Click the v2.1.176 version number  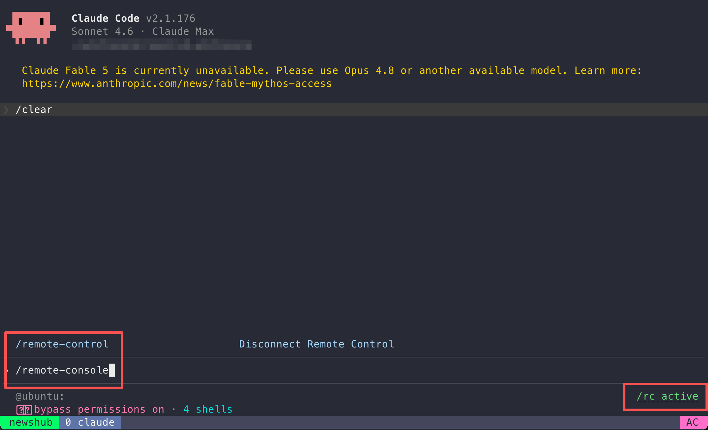[170, 18]
